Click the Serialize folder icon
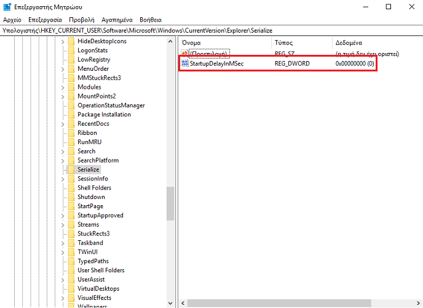 pyautogui.click(x=71, y=169)
